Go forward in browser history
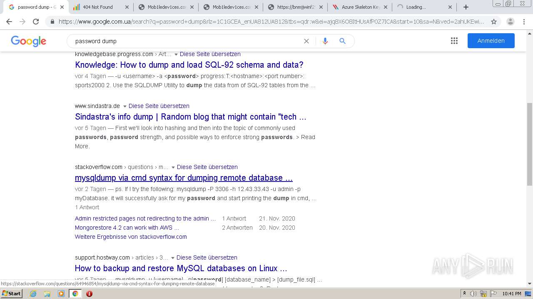 (22, 22)
